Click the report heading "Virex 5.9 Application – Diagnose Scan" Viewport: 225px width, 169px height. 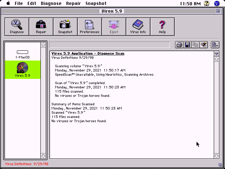(x=88, y=54)
